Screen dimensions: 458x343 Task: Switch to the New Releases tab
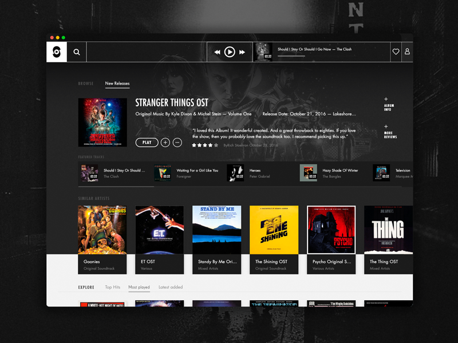point(119,82)
